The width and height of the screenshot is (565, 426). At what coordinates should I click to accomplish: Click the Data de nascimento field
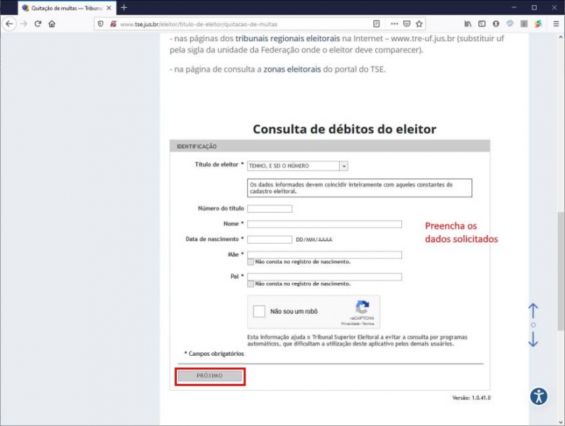point(269,239)
